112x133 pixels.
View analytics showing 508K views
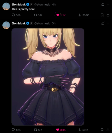[x=84, y=15]
